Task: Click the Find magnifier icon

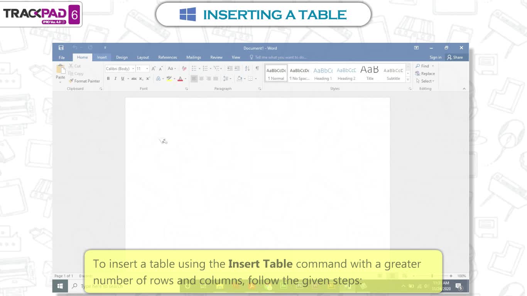Action: pos(417,66)
